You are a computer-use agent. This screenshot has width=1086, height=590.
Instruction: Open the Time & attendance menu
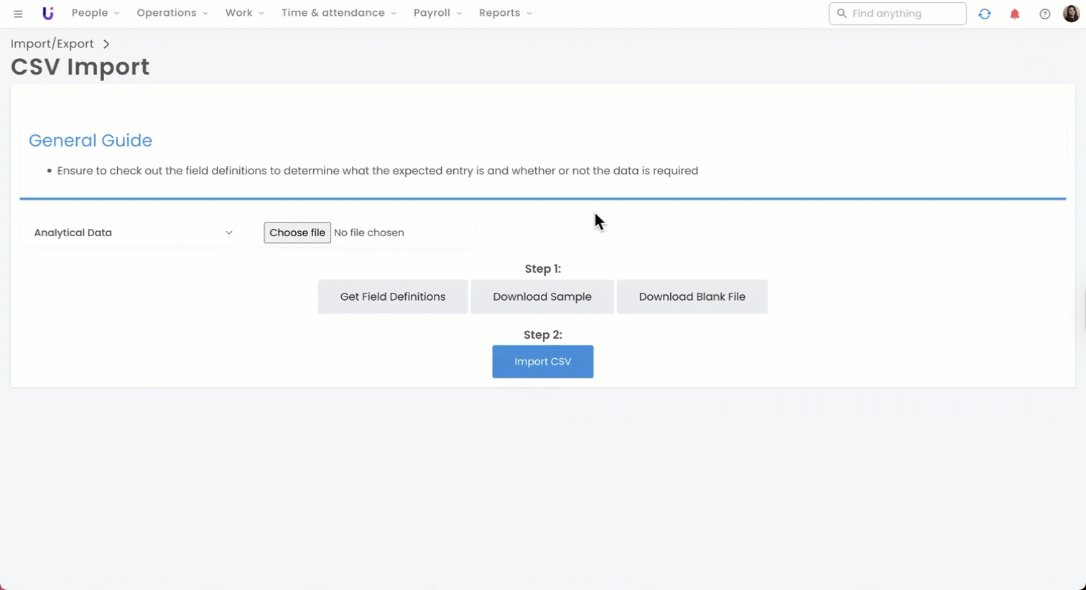click(338, 13)
